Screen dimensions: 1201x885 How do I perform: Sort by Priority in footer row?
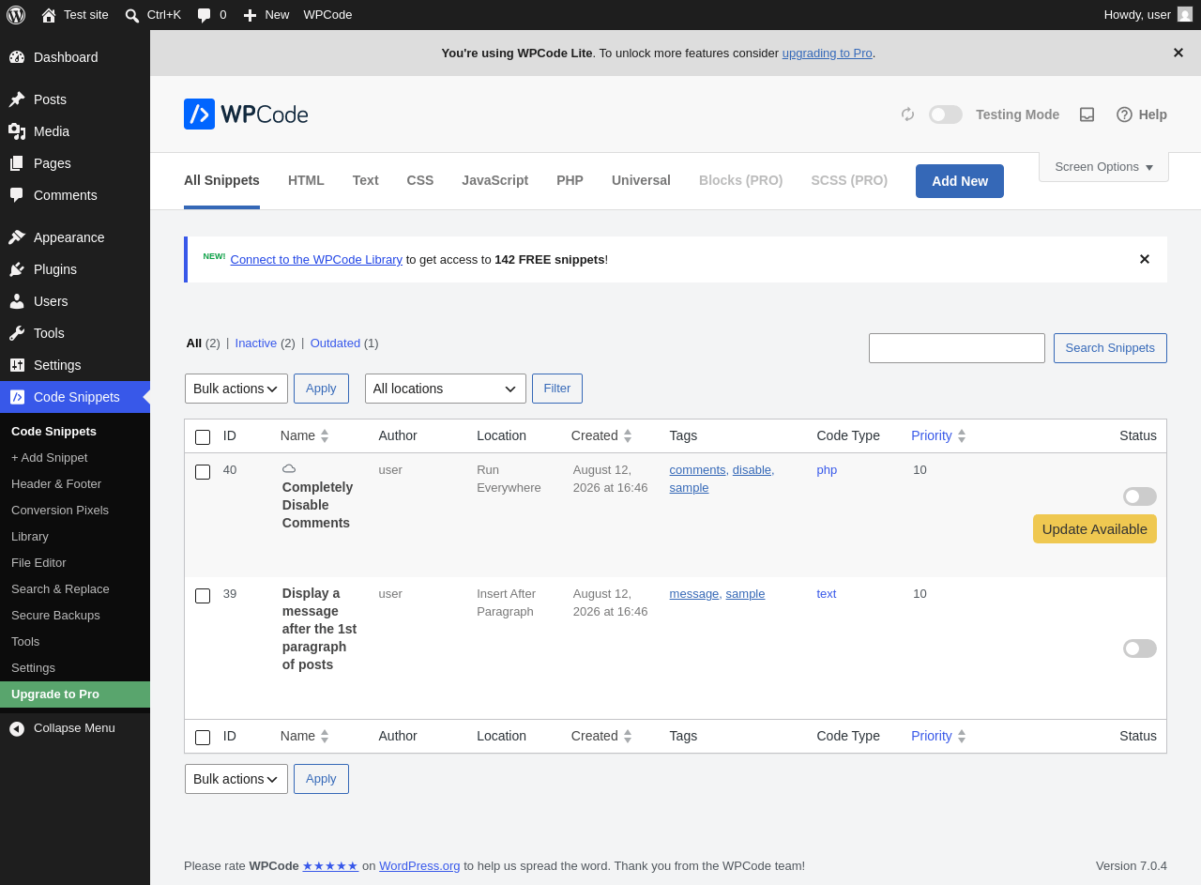coord(938,736)
